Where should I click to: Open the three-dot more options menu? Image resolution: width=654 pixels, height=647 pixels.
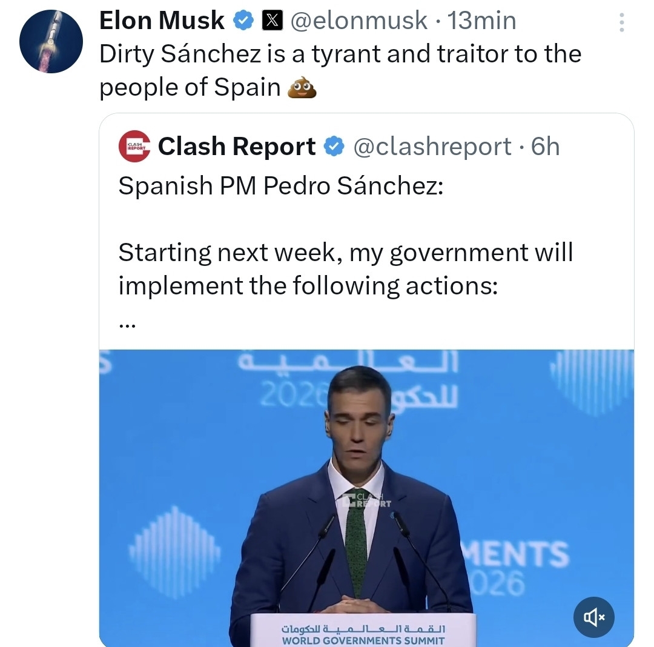[x=621, y=22]
